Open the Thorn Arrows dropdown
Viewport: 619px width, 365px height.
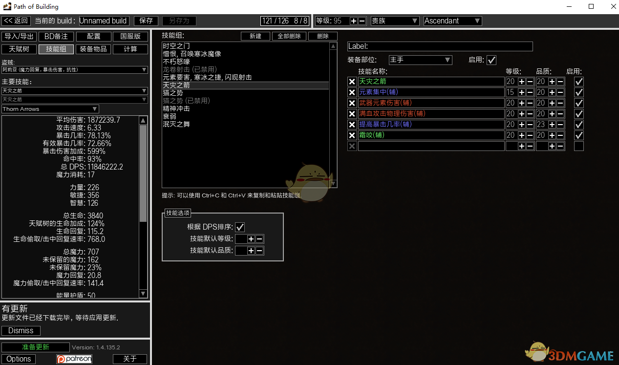pos(50,109)
